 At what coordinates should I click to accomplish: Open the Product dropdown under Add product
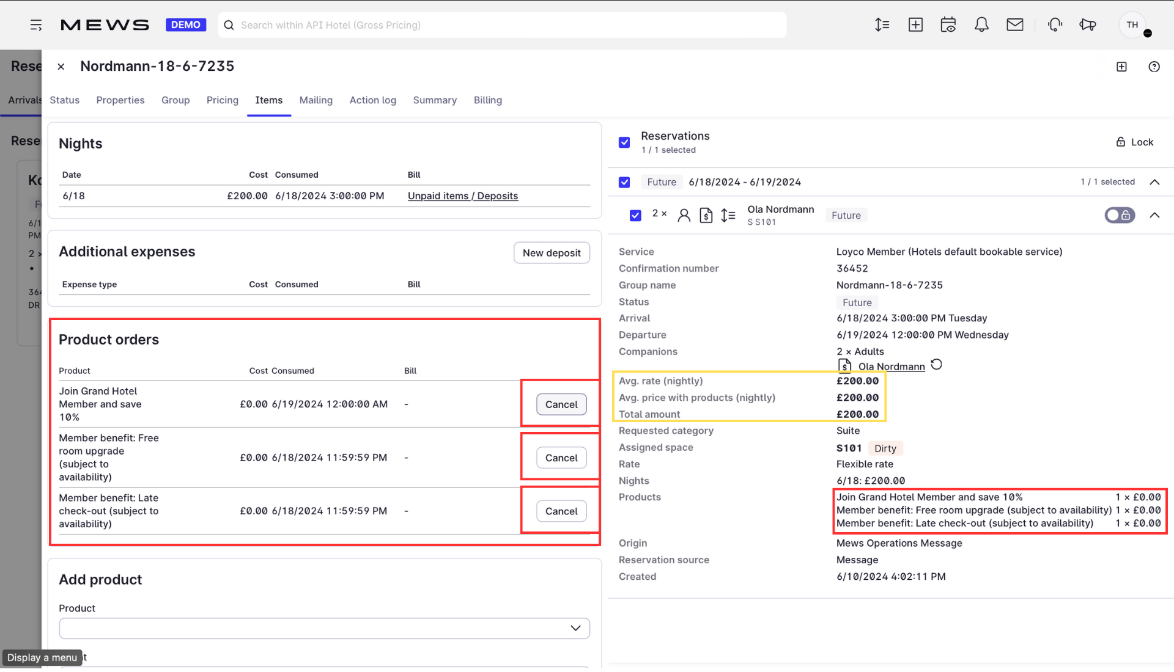coord(324,628)
